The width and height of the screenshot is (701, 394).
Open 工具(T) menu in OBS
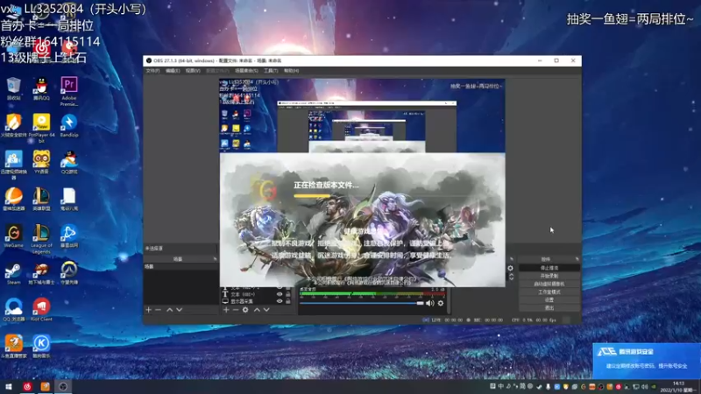[x=271, y=71]
